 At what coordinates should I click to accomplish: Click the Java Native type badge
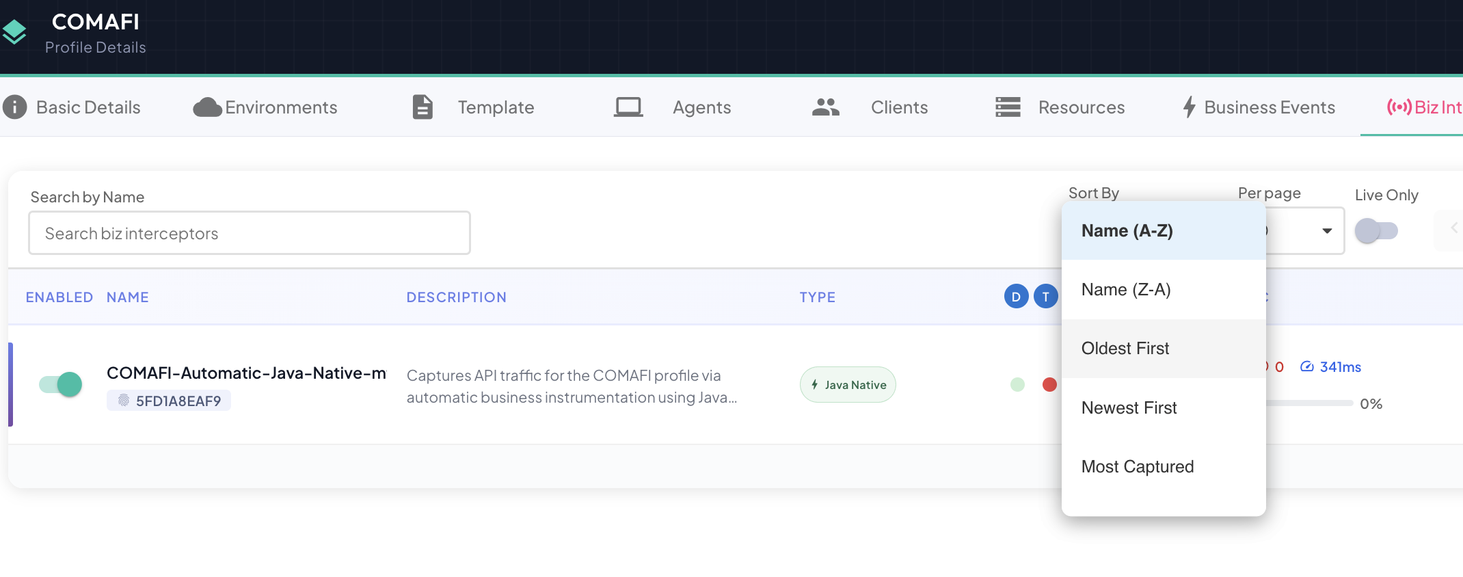coord(848,385)
